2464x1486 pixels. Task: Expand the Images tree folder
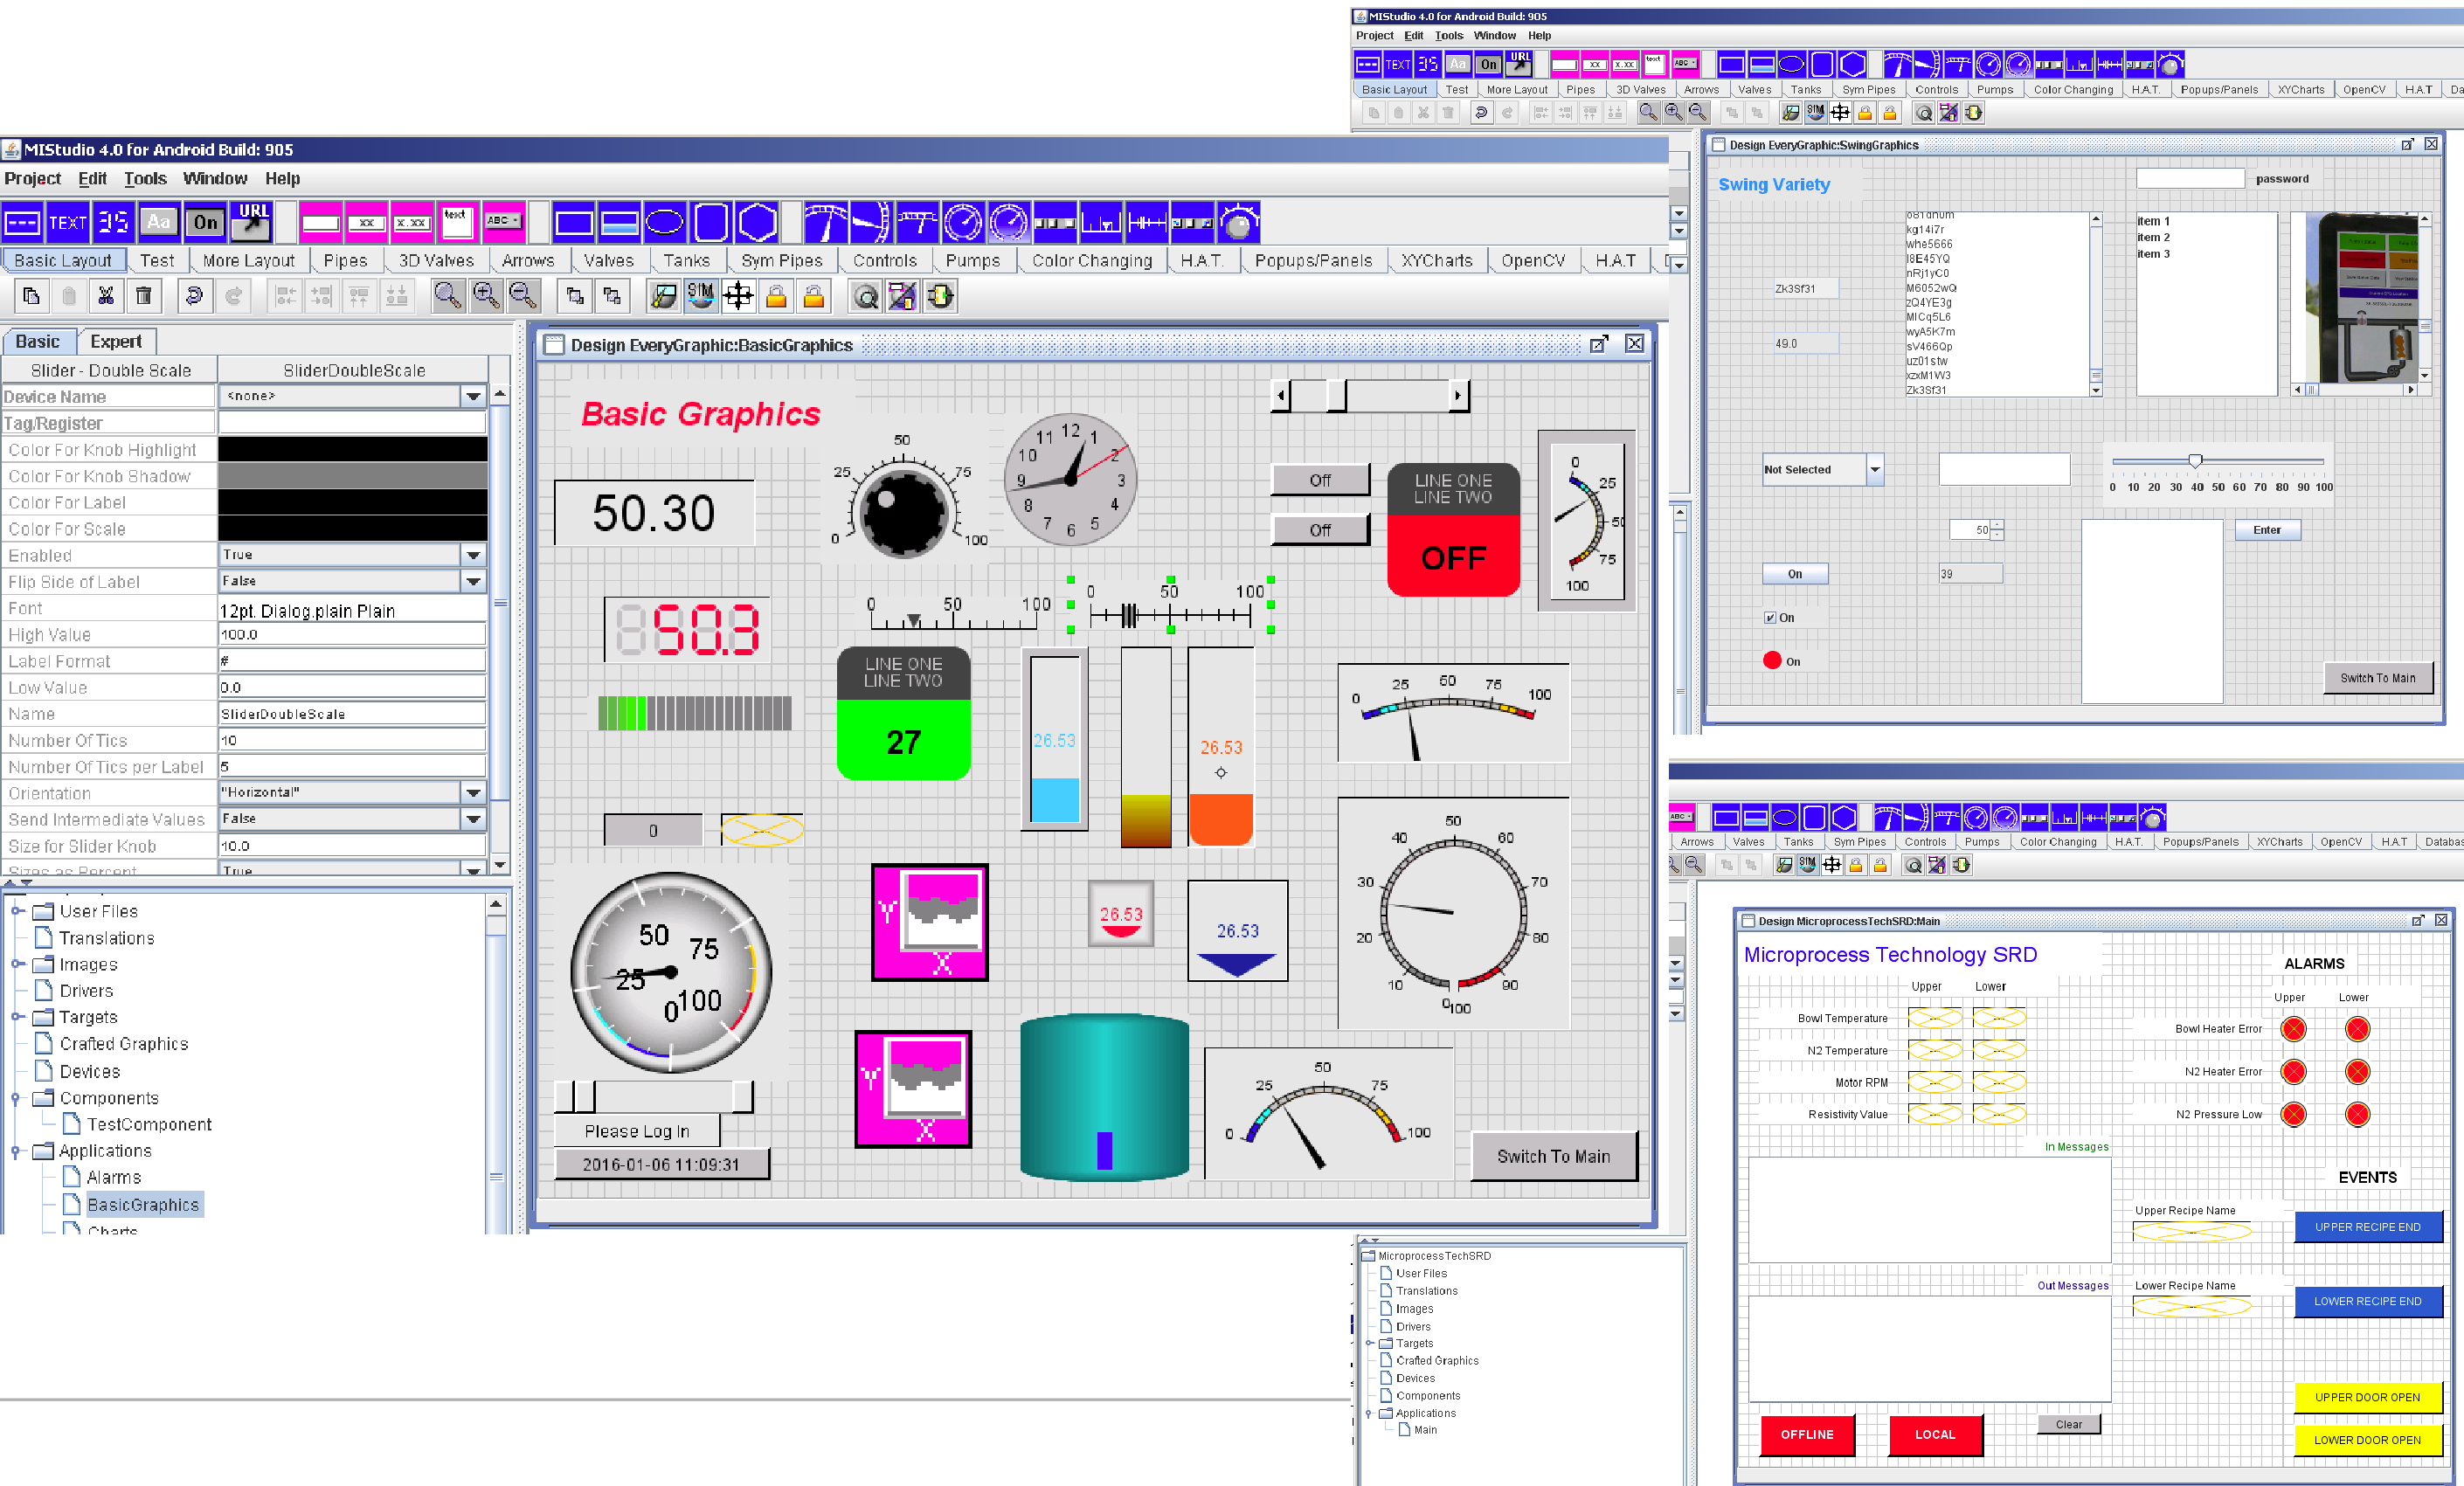coord(17,965)
